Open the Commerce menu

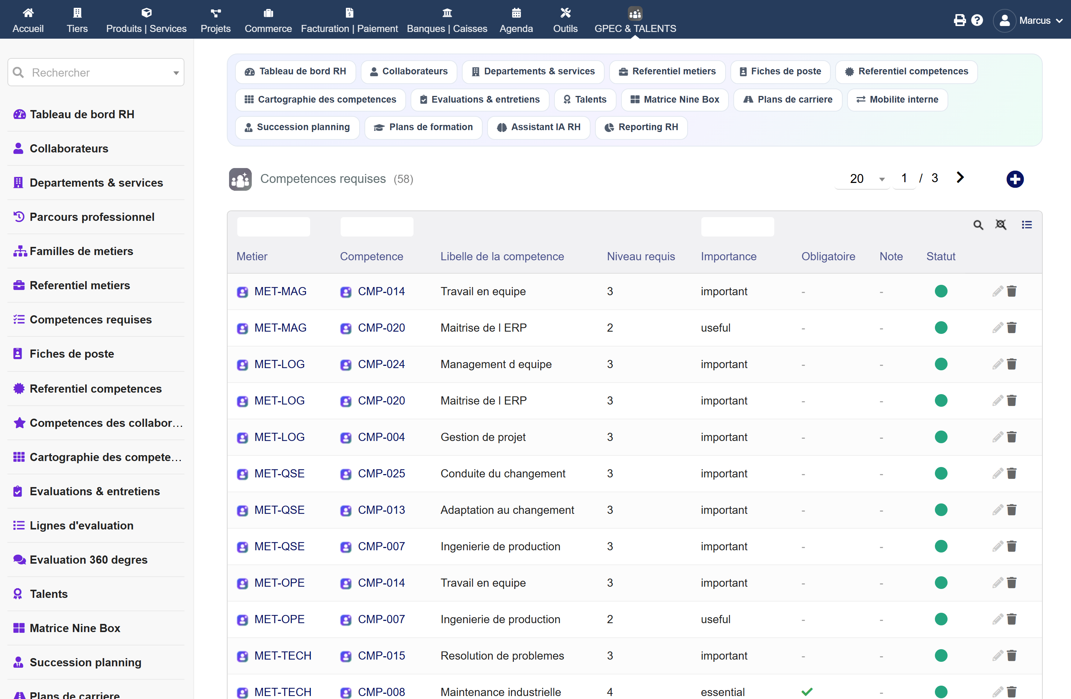(268, 20)
